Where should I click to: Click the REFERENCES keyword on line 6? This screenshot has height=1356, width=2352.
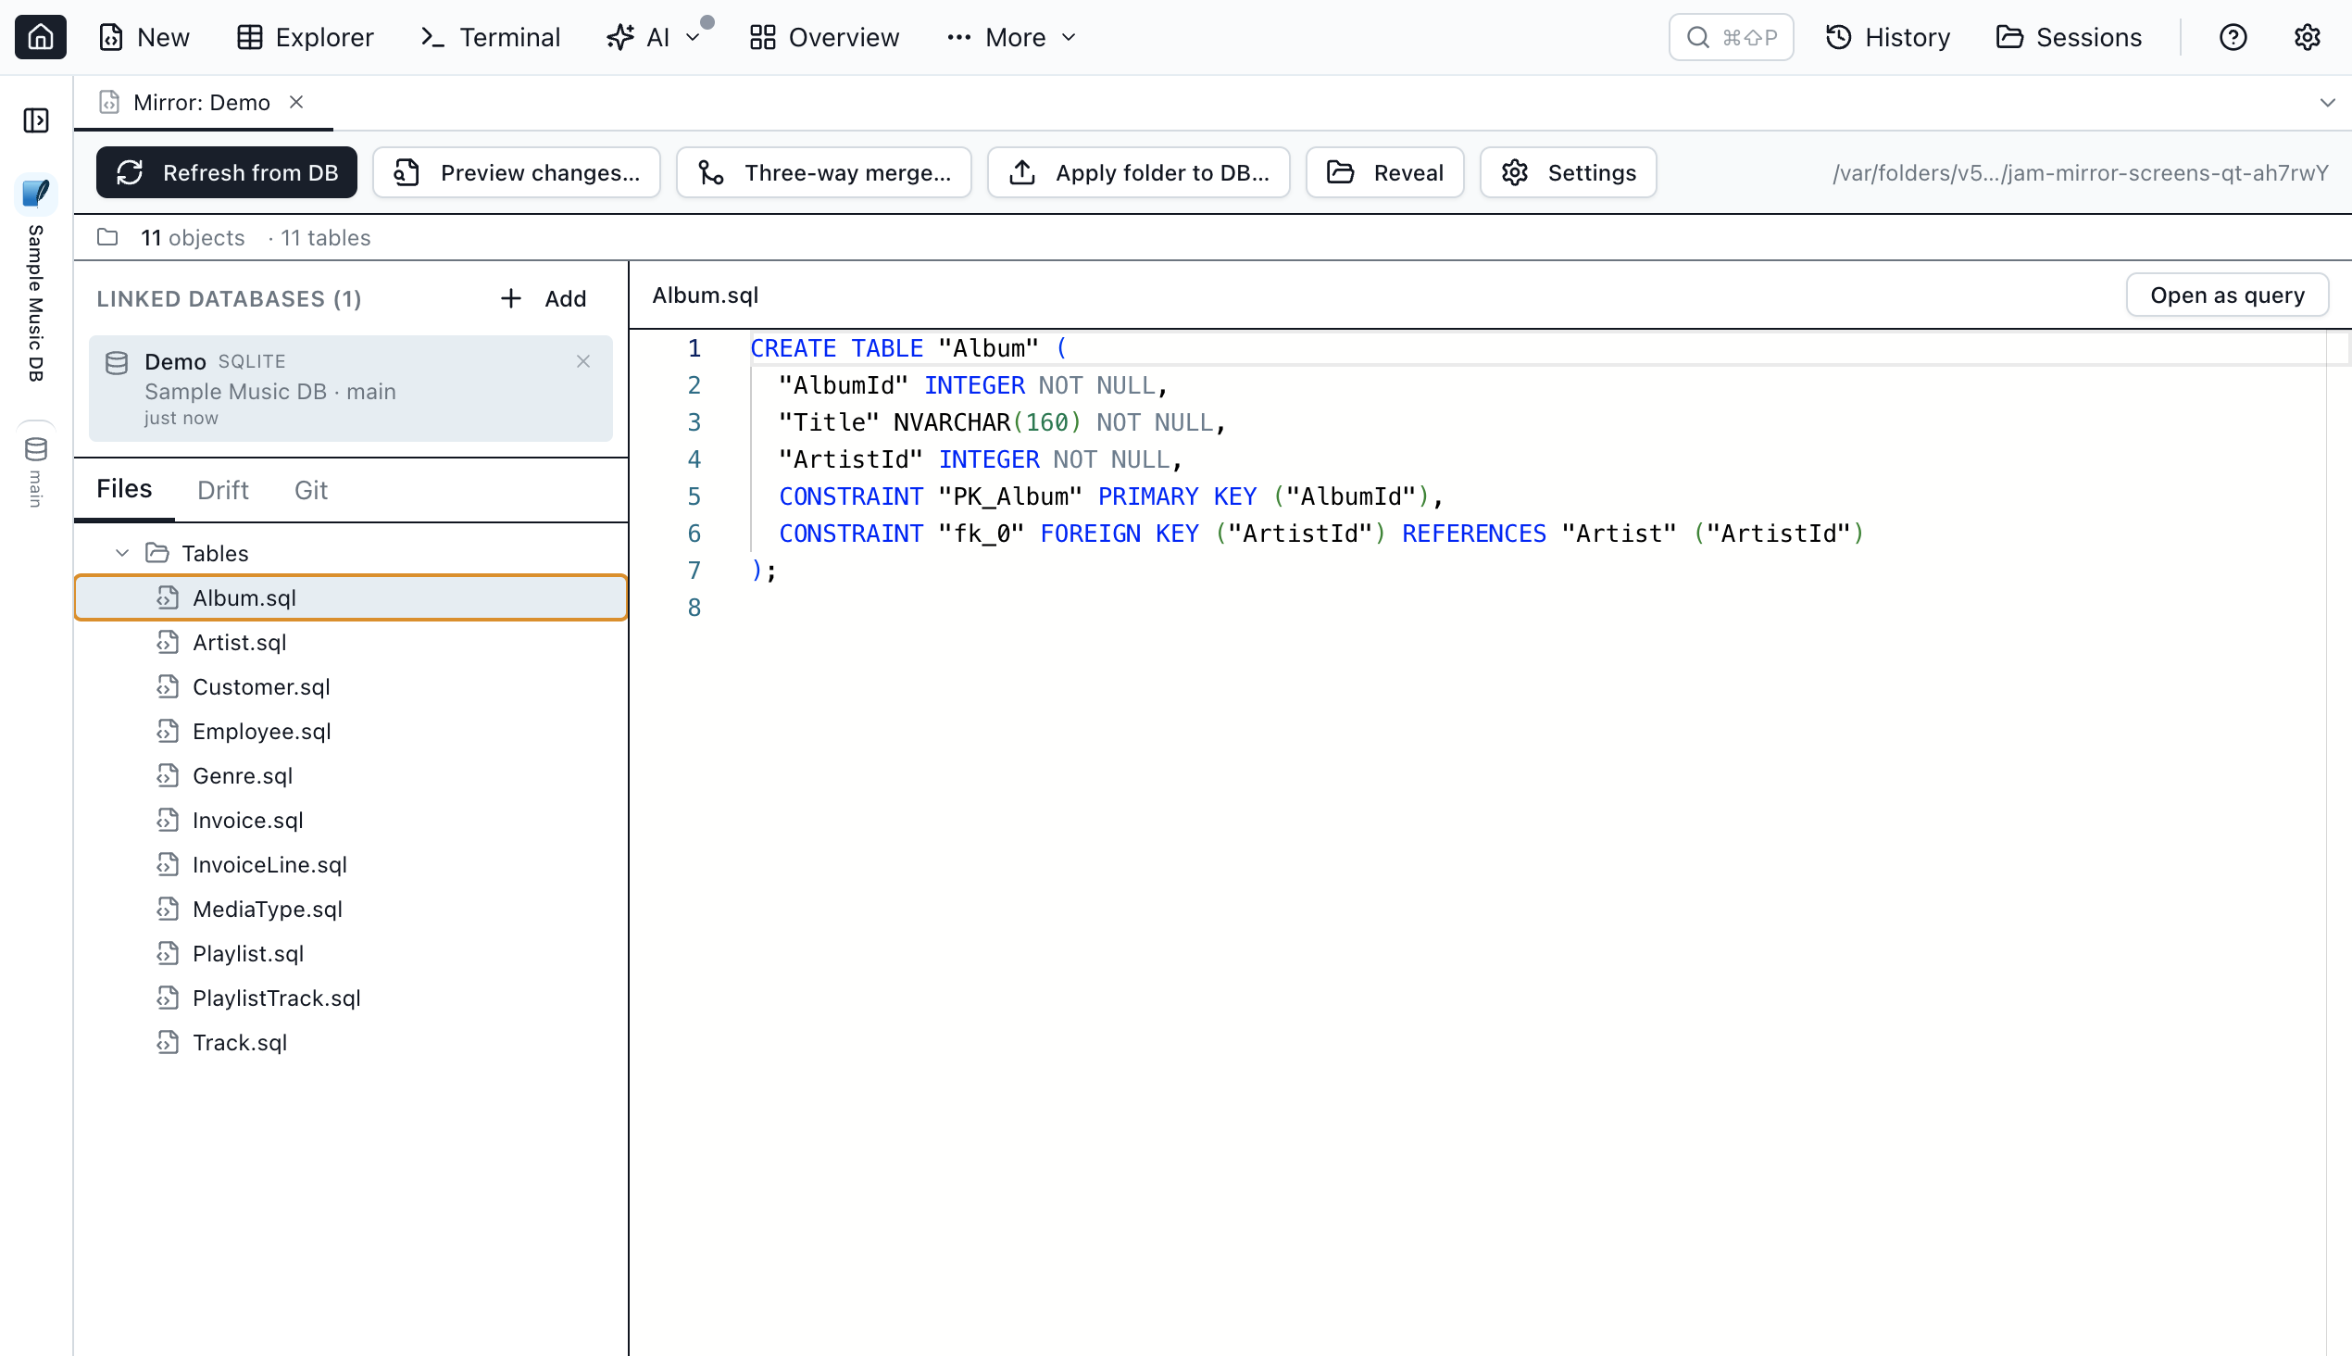[x=1474, y=534]
